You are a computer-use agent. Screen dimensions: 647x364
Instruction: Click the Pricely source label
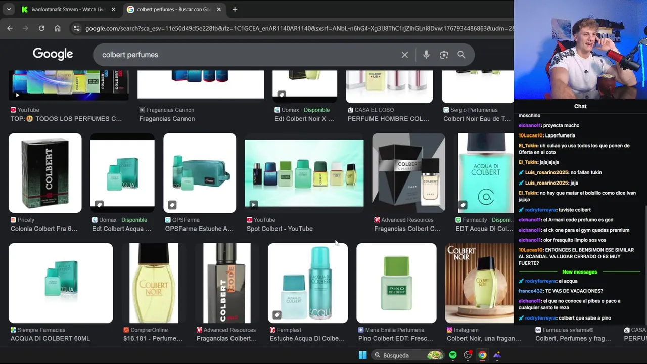coord(26,220)
